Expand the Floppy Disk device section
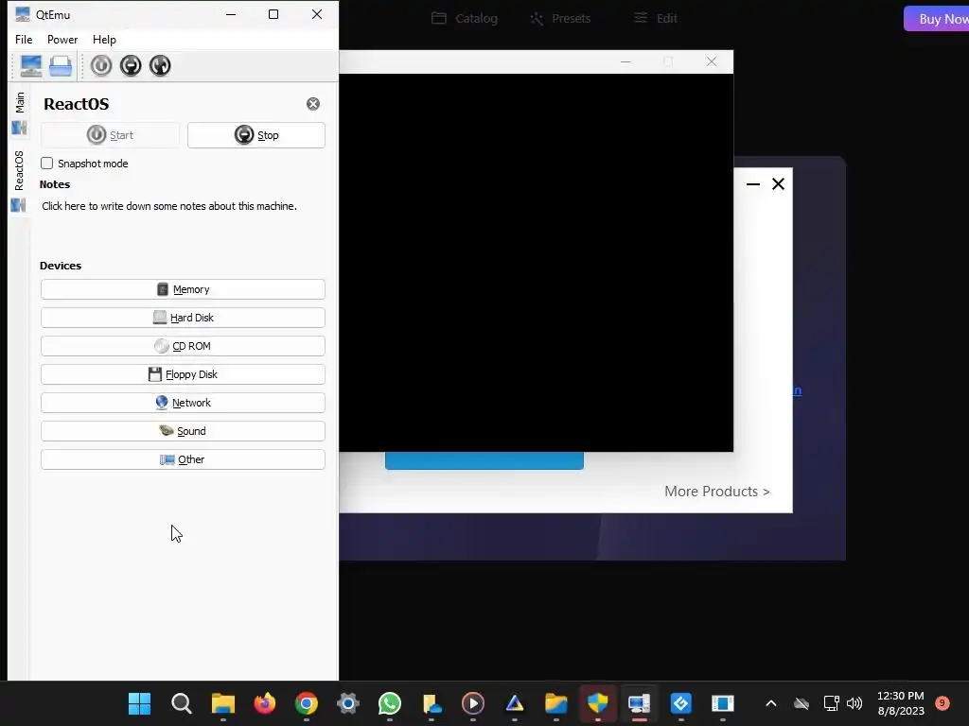 183,374
